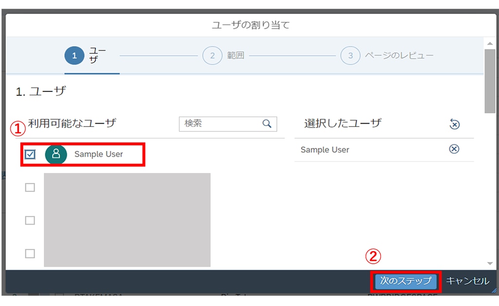Viewport: 499px width, 306px height.
Task: Click the dialog resize grip in the corner
Action: click(493, 290)
